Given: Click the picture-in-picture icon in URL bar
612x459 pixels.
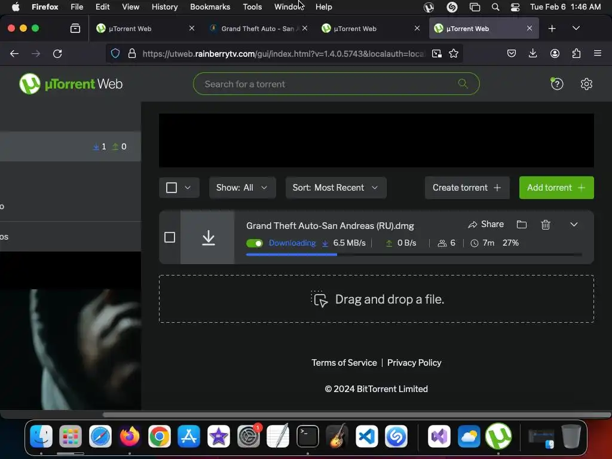Looking at the screenshot, I should [436, 53].
